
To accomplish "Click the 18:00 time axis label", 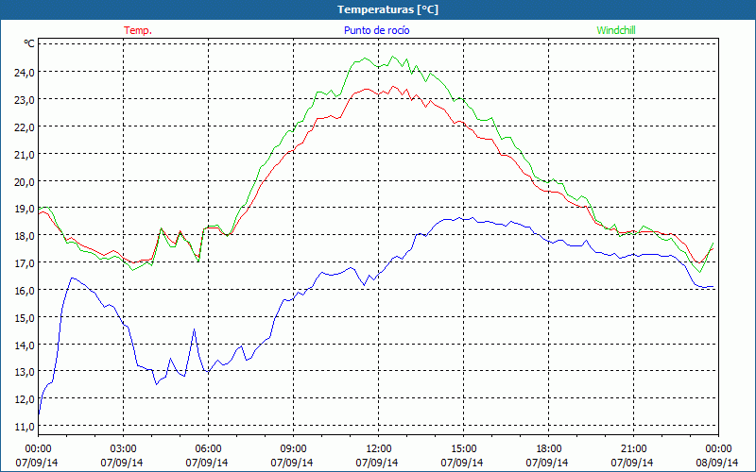I will tap(548, 449).
